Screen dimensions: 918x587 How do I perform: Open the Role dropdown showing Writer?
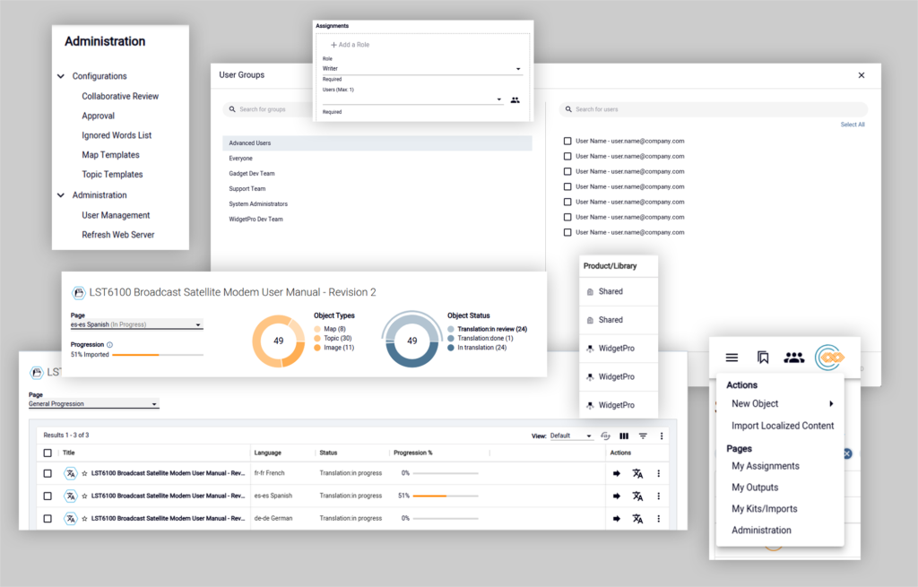point(421,68)
